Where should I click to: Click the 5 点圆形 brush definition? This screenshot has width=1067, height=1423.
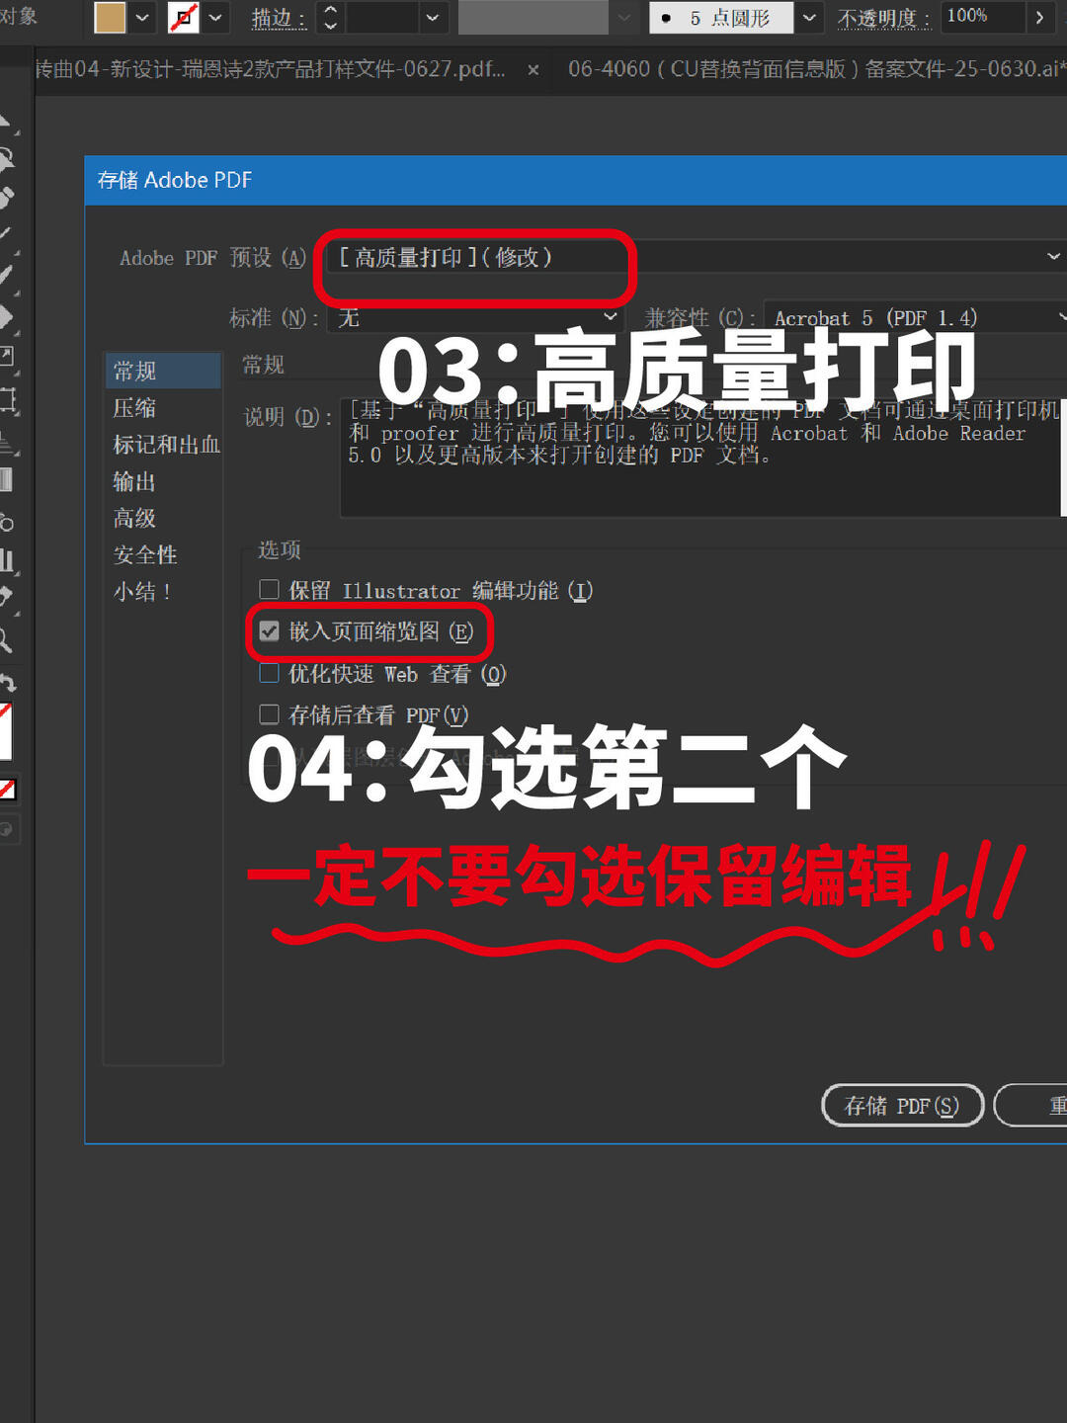[x=722, y=18]
